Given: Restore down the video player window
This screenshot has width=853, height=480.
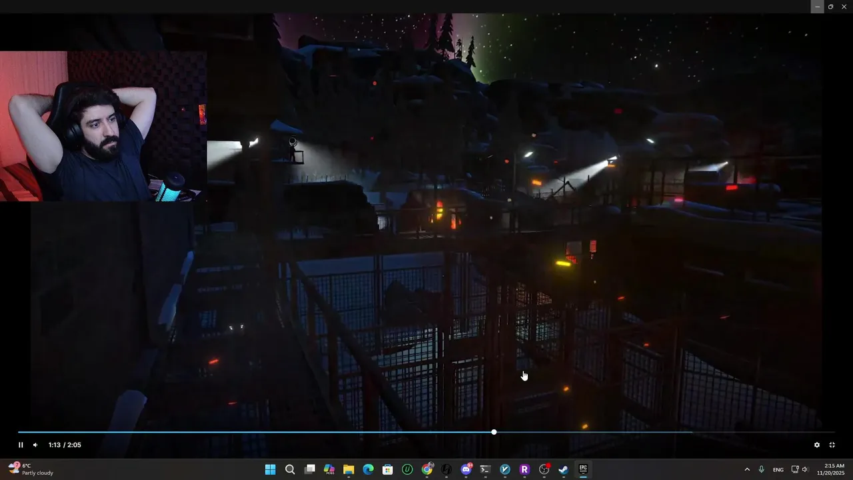Looking at the screenshot, I should (830, 7).
